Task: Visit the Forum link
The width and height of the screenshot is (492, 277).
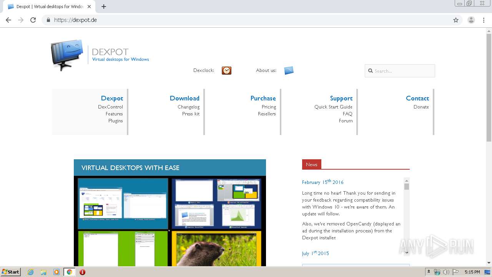Action: pyautogui.click(x=346, y=121)
